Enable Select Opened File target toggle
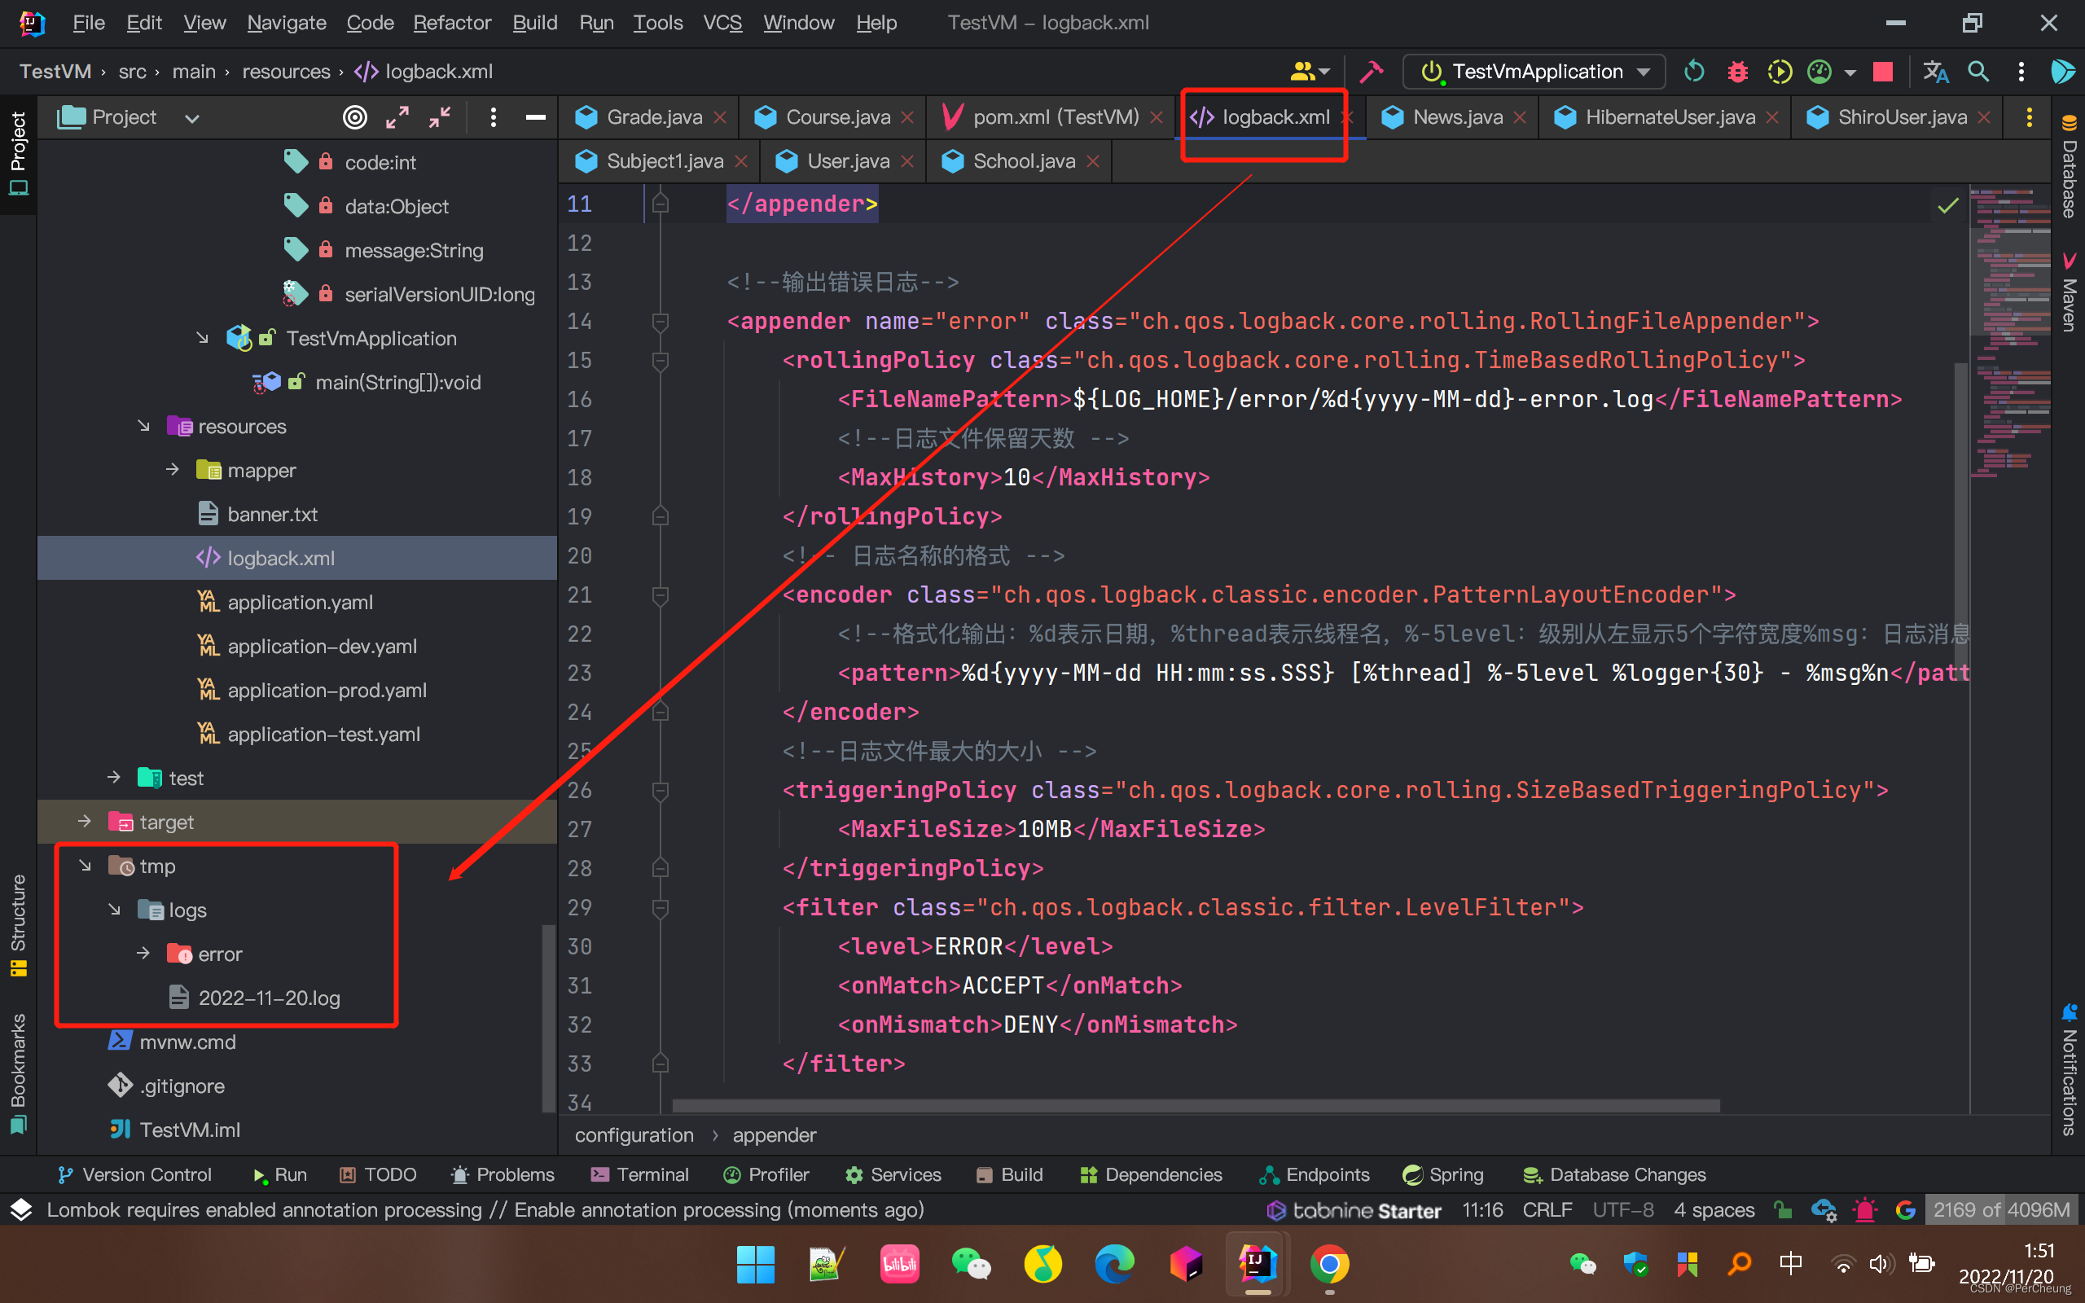 point(355,117)
